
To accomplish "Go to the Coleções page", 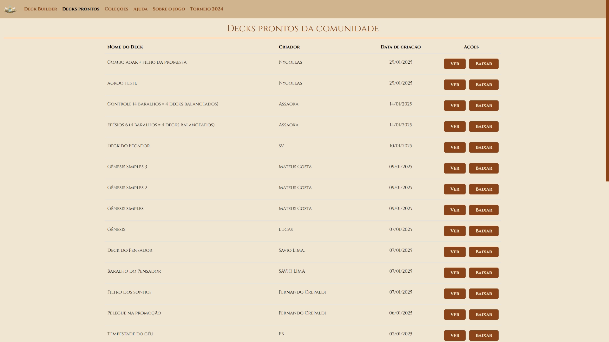I will click(116, 9).
